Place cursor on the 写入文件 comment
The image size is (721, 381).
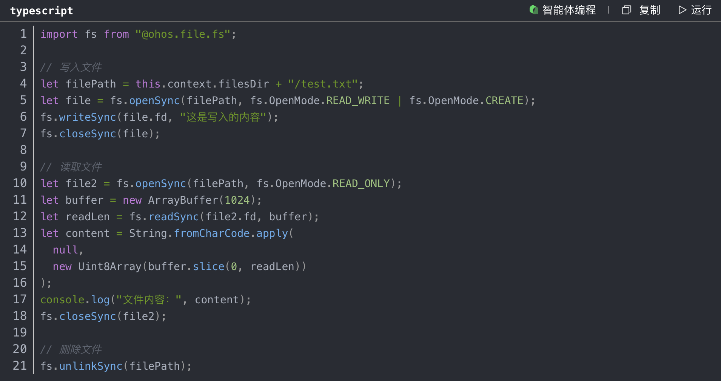click(x=81, y=68)
